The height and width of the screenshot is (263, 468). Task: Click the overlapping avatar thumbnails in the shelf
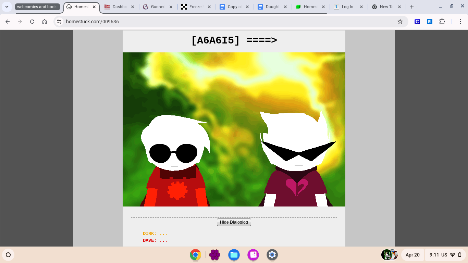point(390,255)
